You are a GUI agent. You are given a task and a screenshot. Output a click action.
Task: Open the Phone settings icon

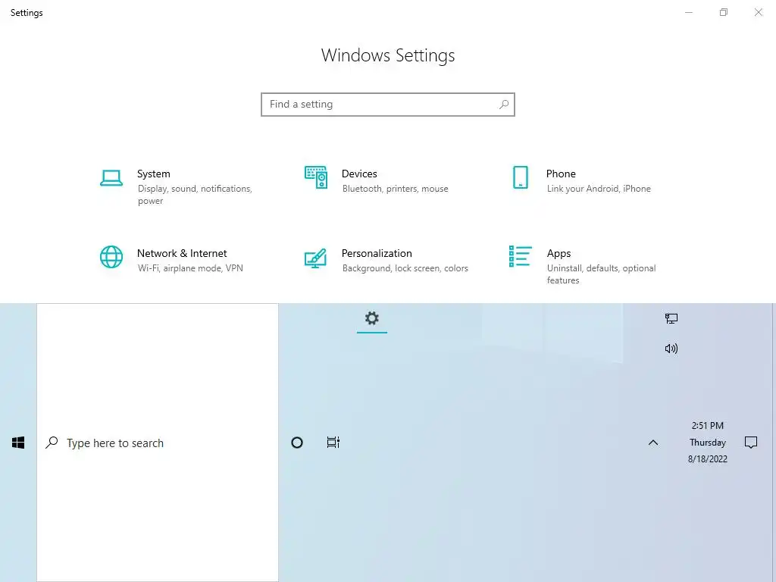[520, 177]
